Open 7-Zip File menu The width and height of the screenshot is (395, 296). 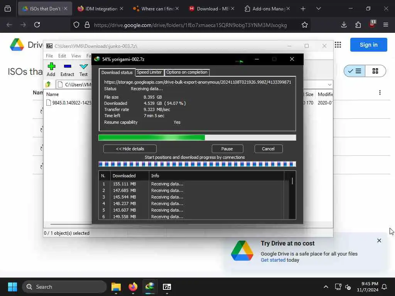click(49, 55)
